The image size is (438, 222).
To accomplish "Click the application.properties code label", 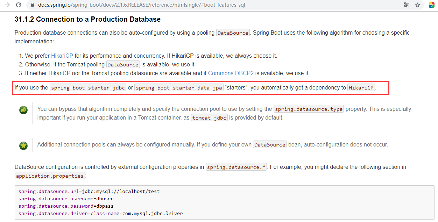I will [49, 176].
